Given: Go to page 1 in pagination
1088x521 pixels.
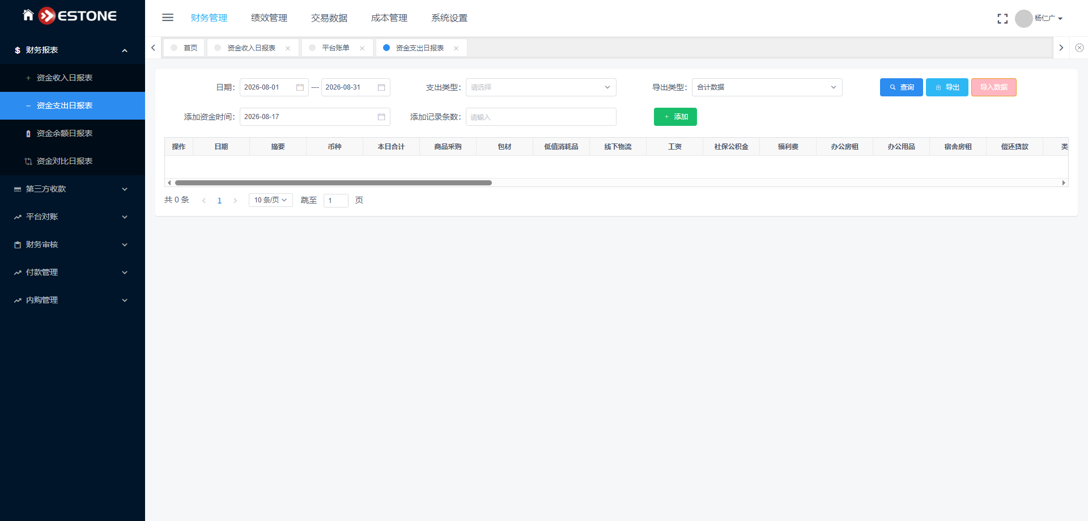Looking at the screenshot, I should click(x=219, y=201).
